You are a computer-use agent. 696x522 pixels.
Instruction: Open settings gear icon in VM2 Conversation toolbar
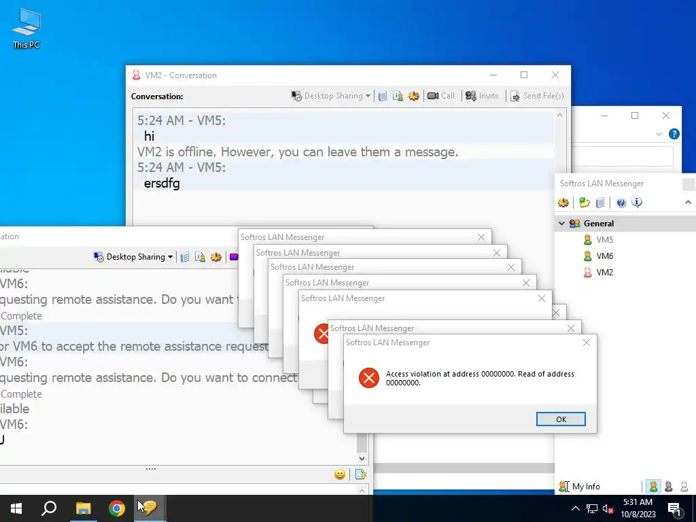click(414, 96)
